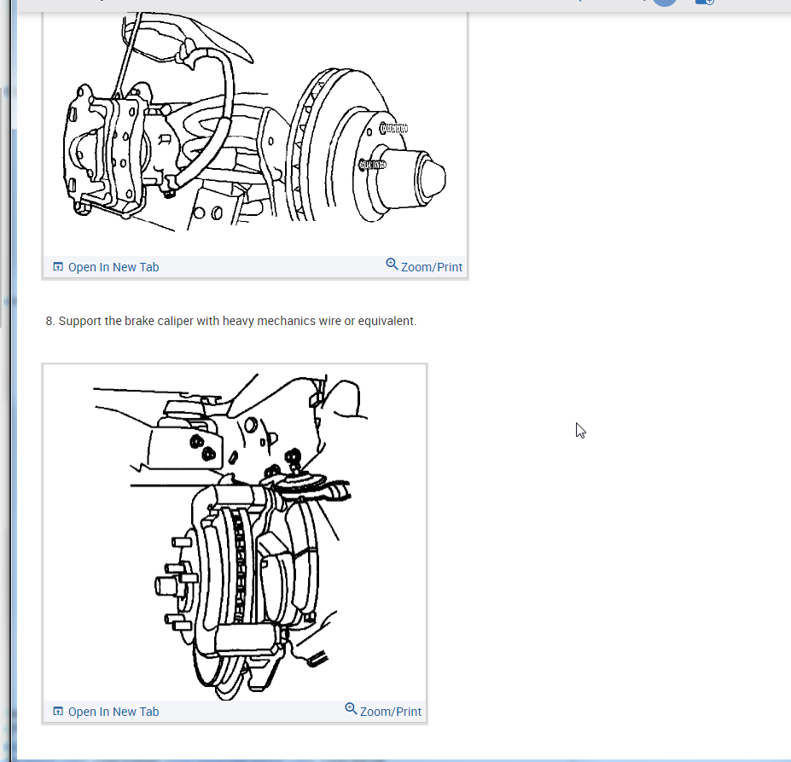Click the new-tab icon below the step 8 diagram

[58, 711]
